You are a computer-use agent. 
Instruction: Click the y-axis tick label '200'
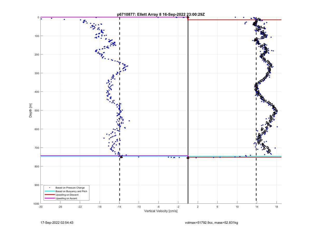coord(37,55)
